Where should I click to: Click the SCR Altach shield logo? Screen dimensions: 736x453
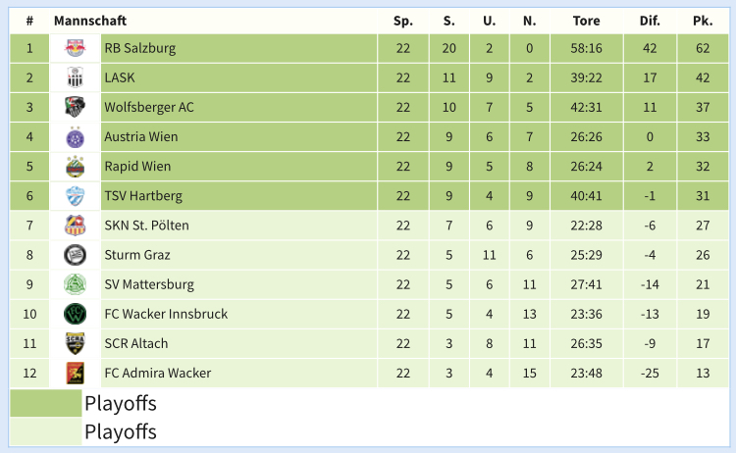point(76,344)
